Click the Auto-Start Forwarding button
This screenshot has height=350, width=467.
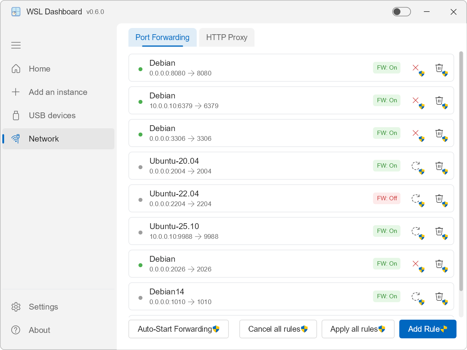click(x=178, y=329)
